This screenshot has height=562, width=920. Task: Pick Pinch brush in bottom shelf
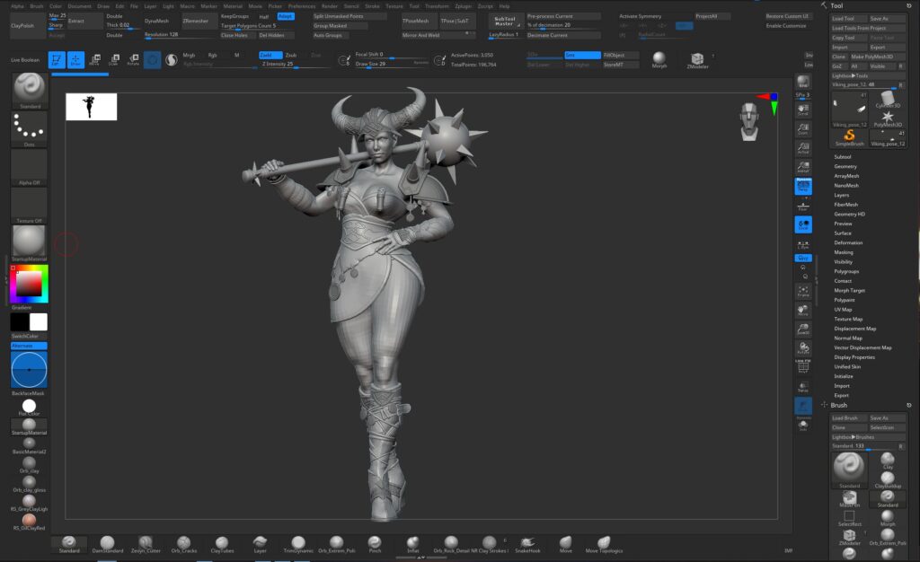coord(375,544)
